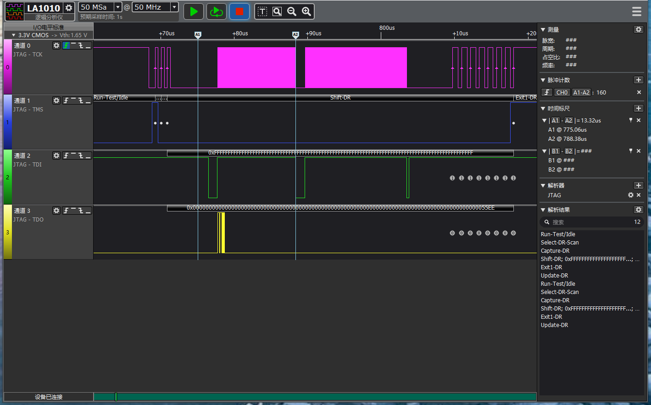Click the magenta color bar of channel 0
Screen dimensions: 651x405
[x=8, y=67]
